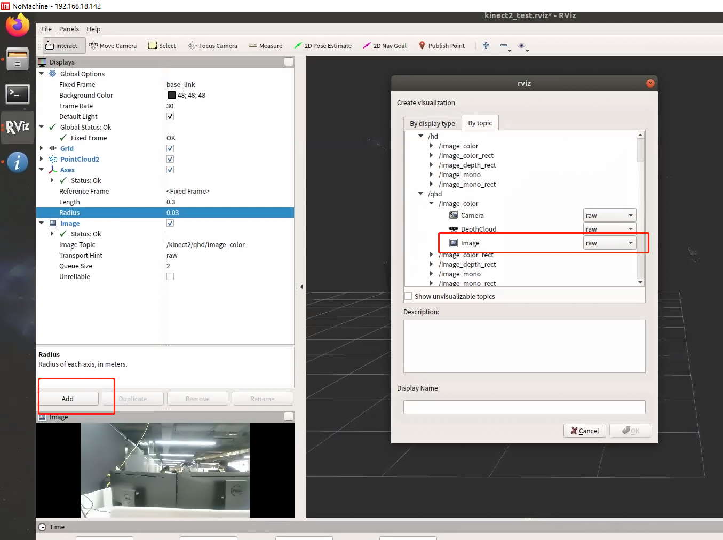Choose the 2D Pose Estimate tool

[x=322, y=46]
